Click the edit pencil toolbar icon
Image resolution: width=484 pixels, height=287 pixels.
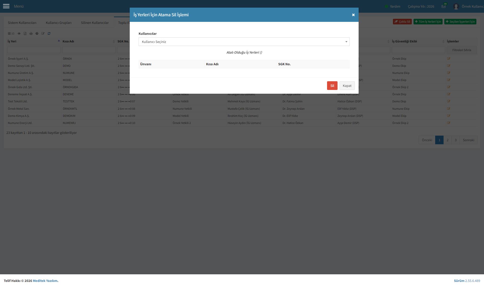point(43,34)
